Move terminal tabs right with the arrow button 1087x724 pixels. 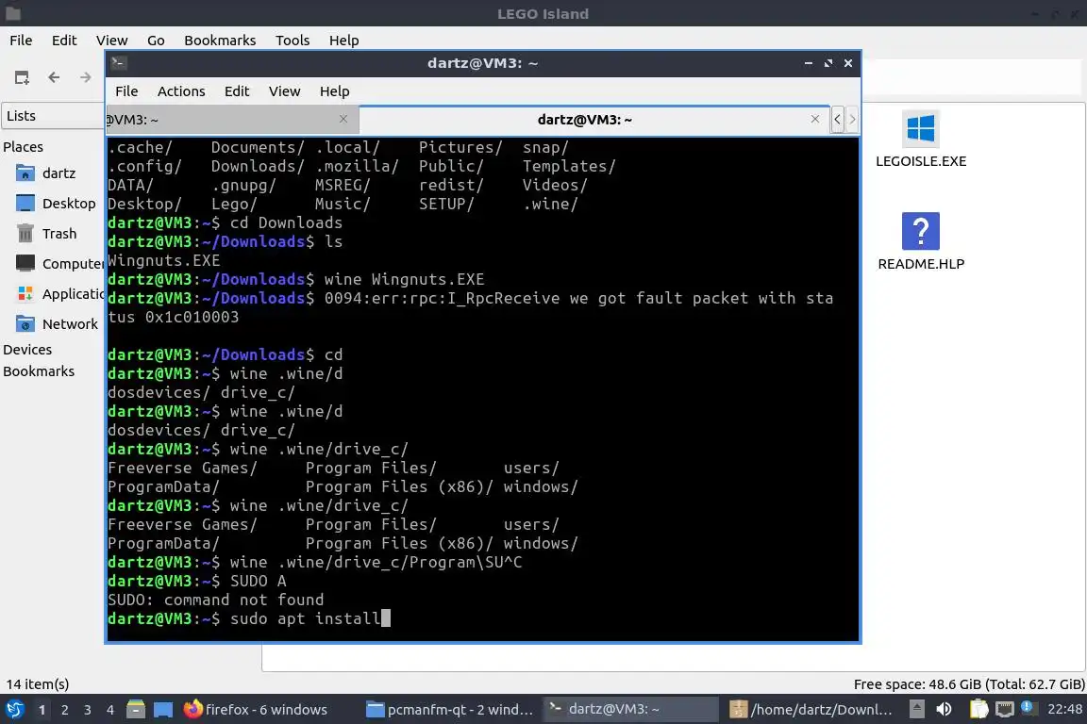853,119
